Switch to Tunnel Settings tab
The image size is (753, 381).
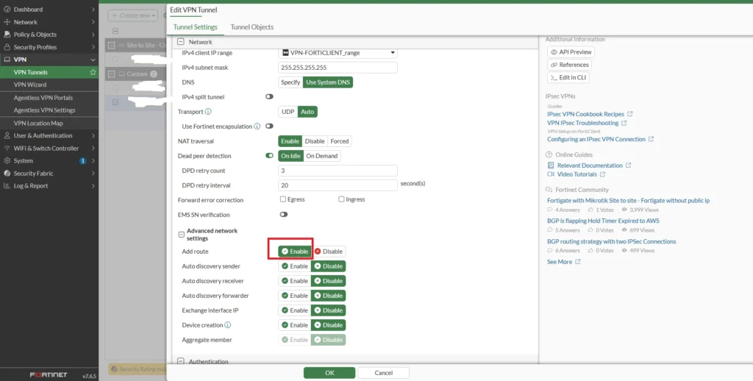point(195,27)
